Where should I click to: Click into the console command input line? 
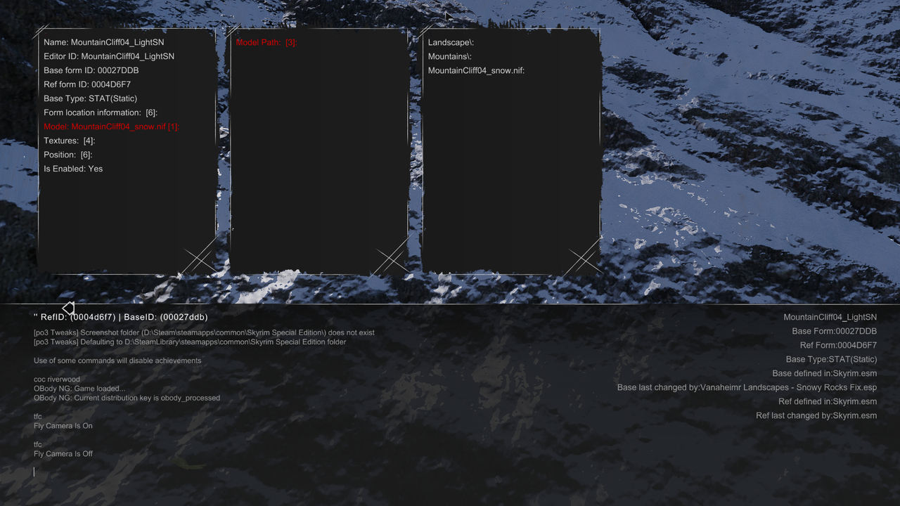(x=450, y=472)
